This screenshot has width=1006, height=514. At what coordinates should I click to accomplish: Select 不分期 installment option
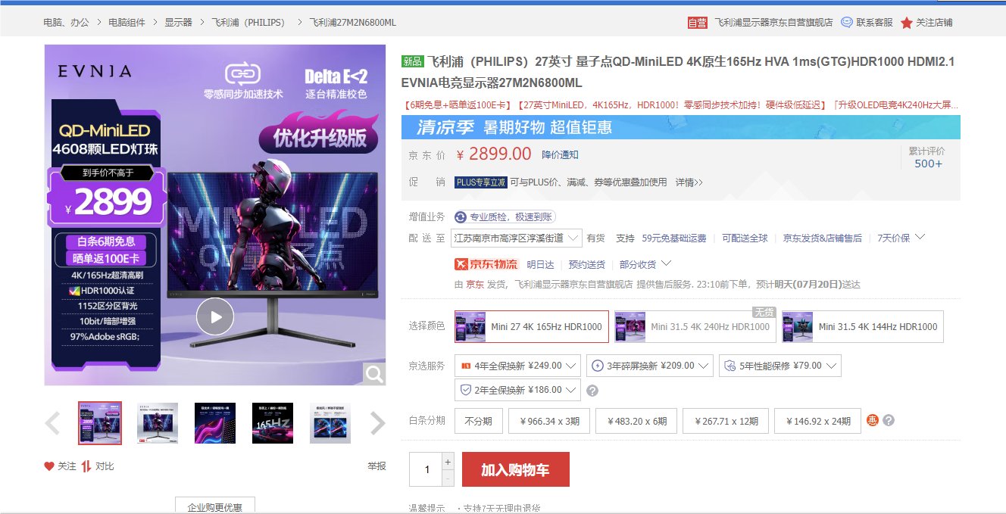(x=479, y=421)
